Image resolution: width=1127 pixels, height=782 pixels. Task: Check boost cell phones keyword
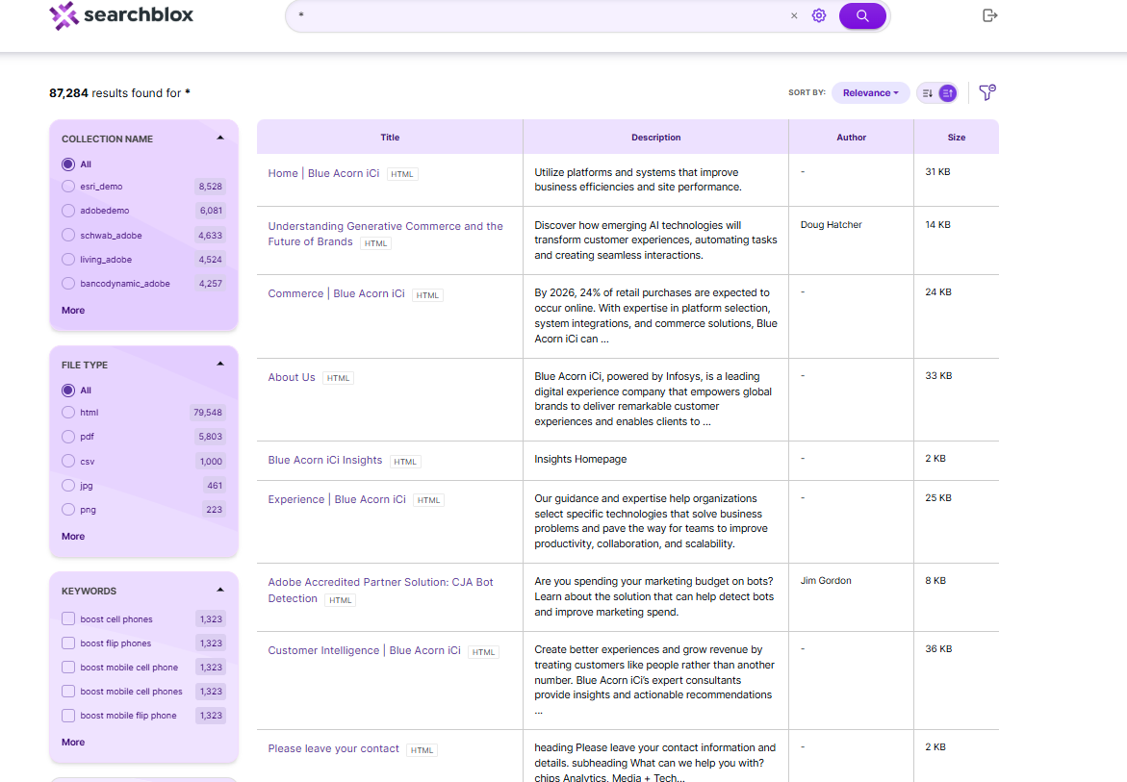point(68,619)
